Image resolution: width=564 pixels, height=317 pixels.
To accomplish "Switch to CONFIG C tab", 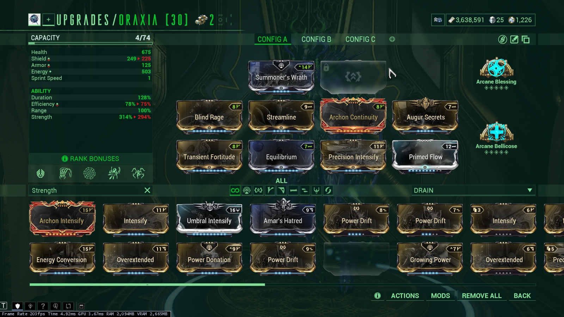I will pyautogui.click(x=360, y=39).
